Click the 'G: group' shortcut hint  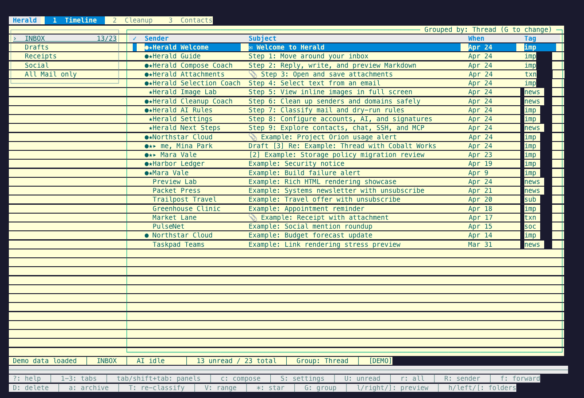[x=320, y=388]
